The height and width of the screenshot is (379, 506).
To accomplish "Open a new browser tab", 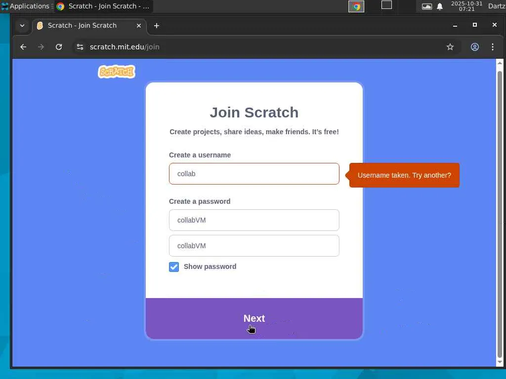I will tap(157, 26).
